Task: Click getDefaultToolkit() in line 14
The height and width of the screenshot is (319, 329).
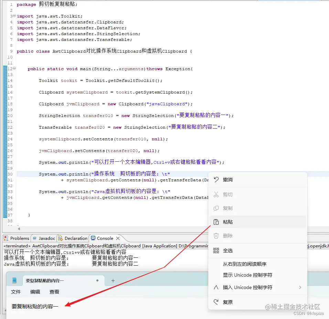Action: (134, 81)
